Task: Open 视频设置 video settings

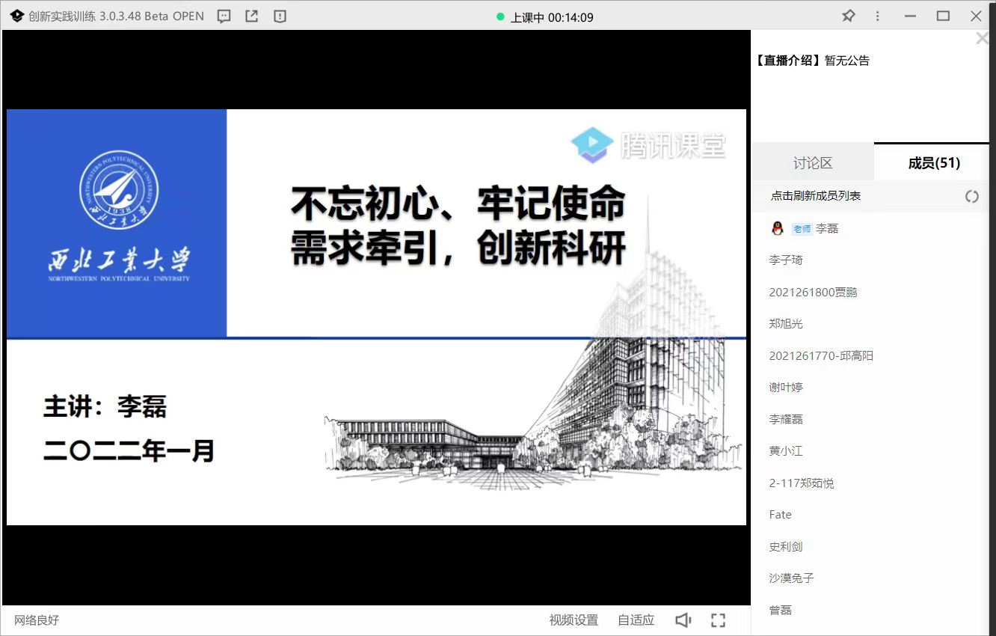Action: pyautogui.click(x=574, y=620)
